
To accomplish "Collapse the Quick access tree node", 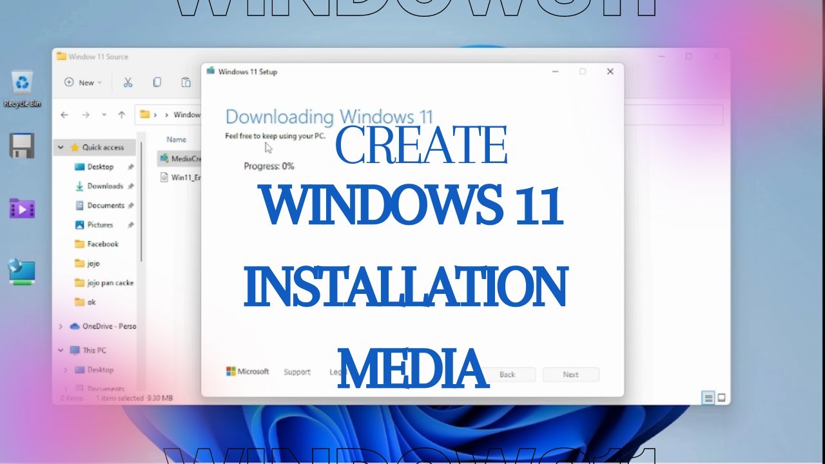I will (x=61, y=148).
